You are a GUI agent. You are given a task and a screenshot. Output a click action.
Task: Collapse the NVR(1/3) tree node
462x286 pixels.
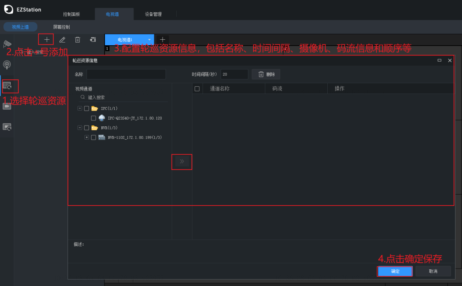click(x=80, y=128)
